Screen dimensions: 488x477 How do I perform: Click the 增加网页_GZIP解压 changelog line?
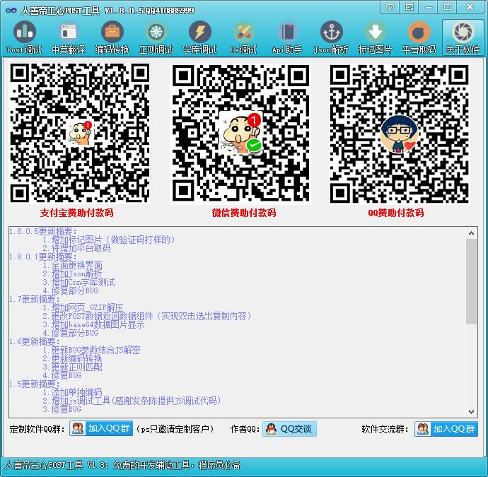tap(83, 307)
